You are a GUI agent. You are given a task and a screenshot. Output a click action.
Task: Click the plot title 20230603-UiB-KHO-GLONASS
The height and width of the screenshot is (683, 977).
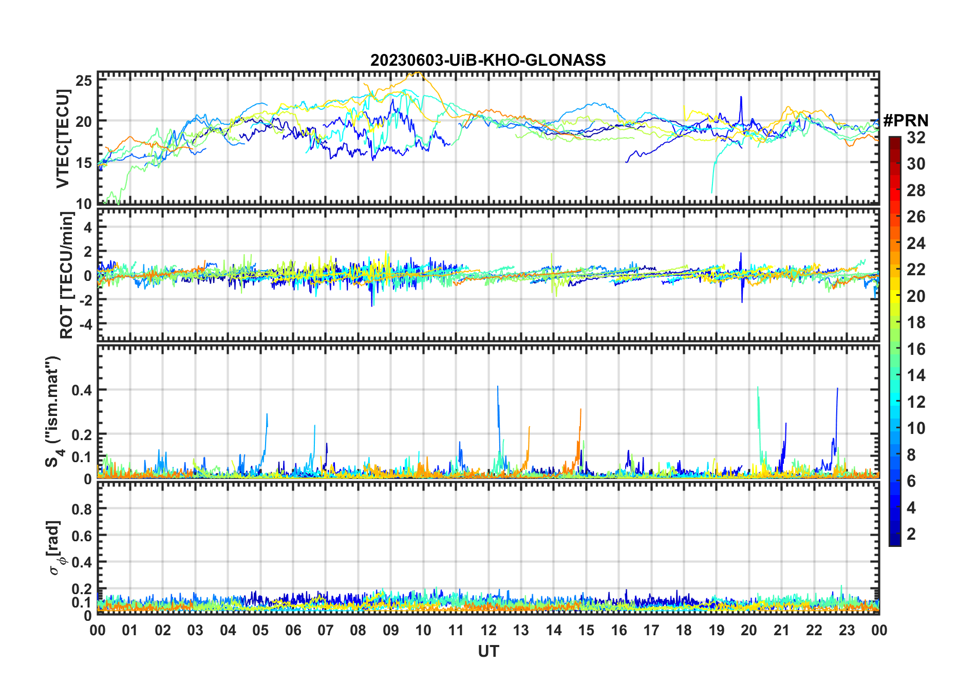pos(488,60)
